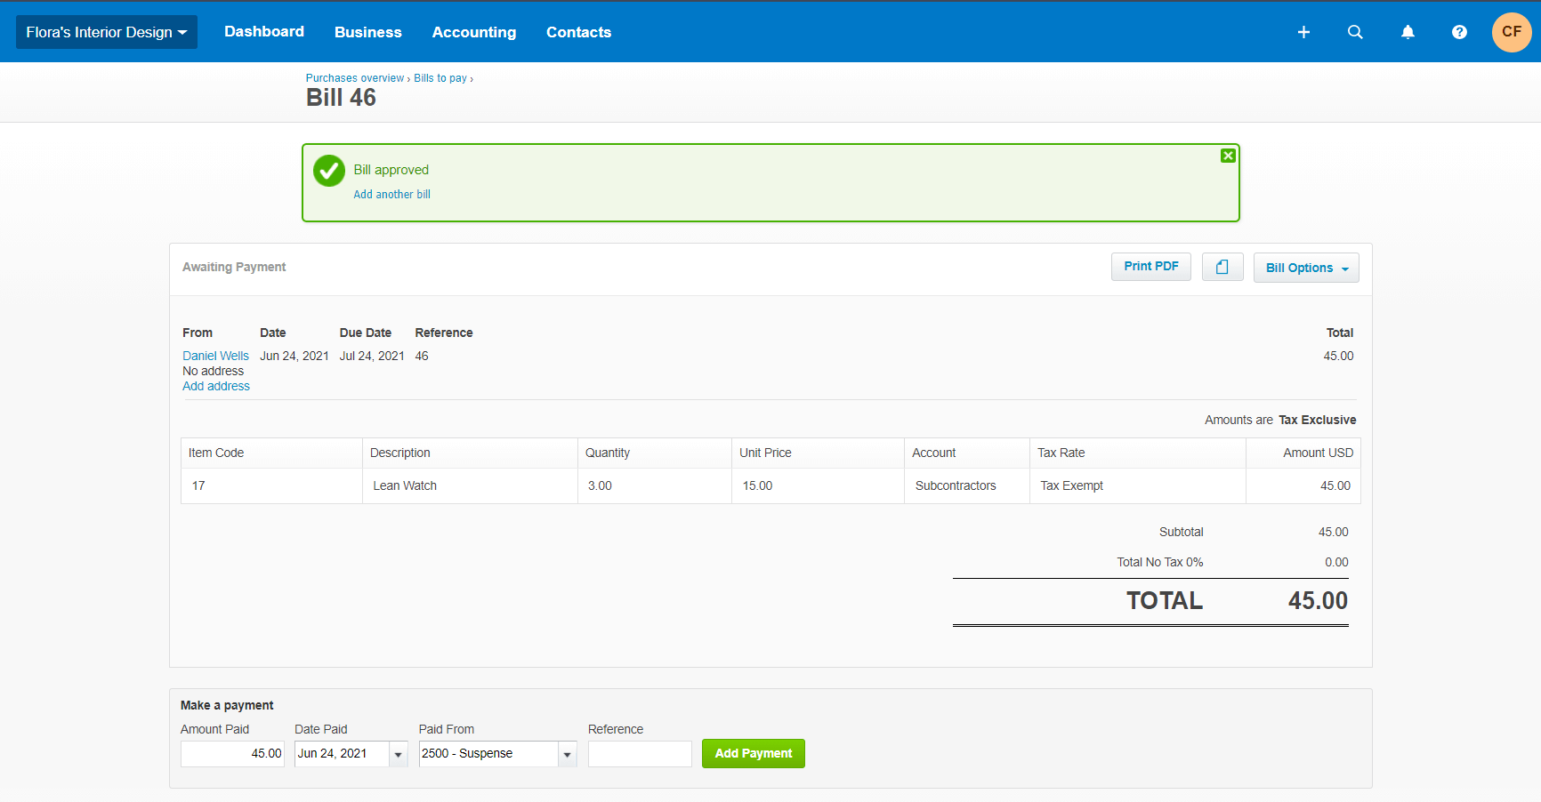Click the Paid From account field

(x=489, y=753)
